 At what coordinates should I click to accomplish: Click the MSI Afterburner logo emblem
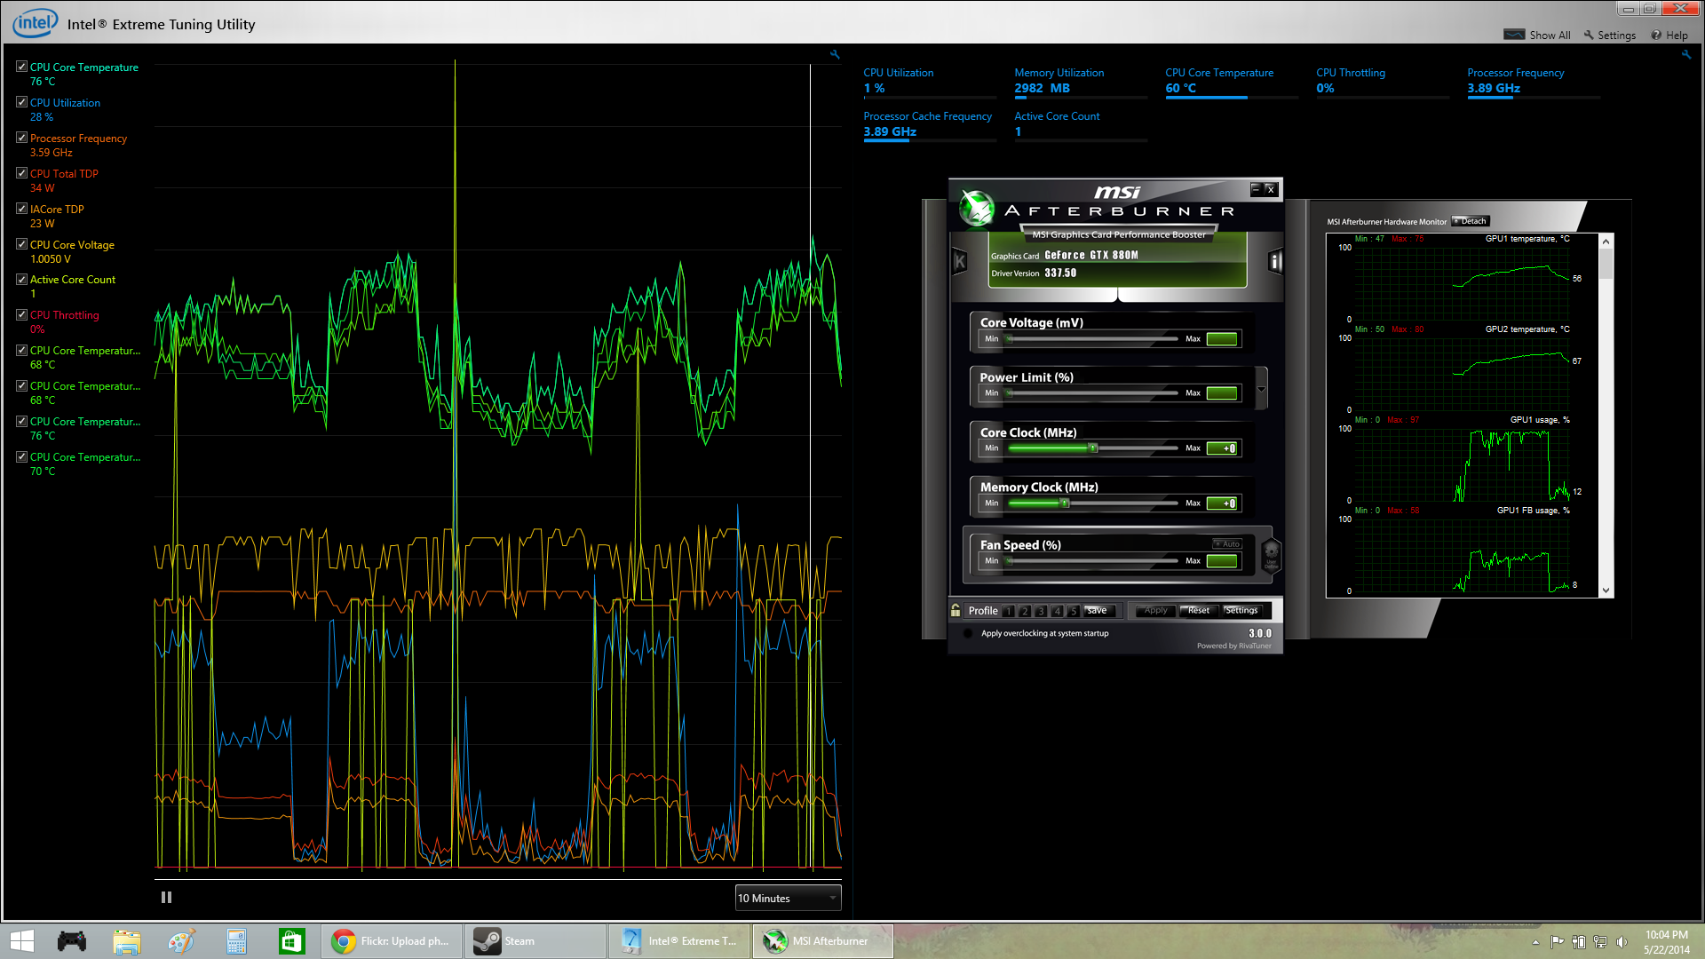click(x=977, y=209)
